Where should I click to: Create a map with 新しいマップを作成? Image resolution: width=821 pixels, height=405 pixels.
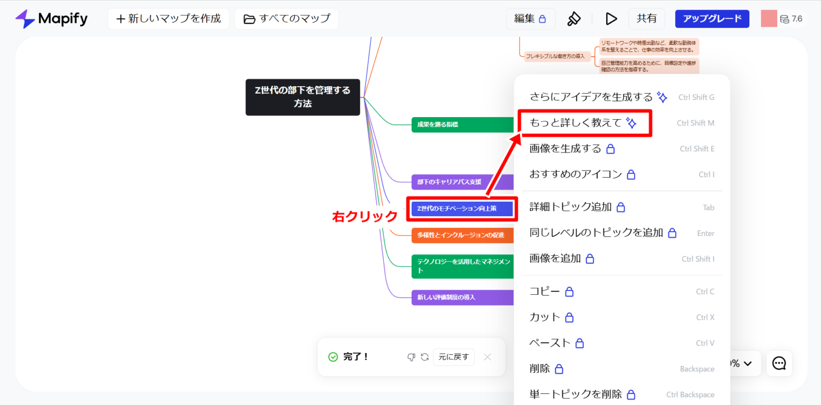click(x=168, y=18)
